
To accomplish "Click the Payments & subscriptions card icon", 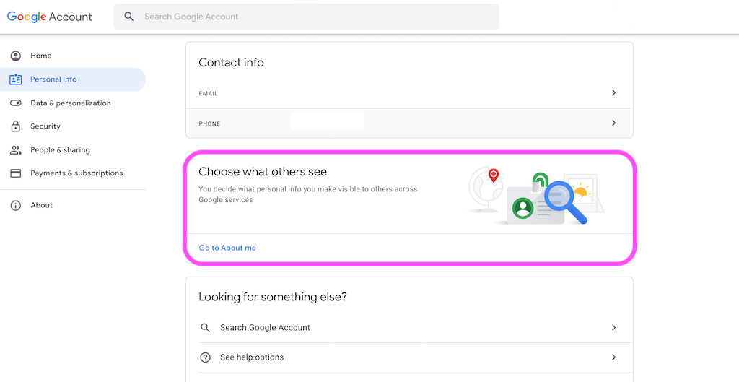I will pos(16,173).
